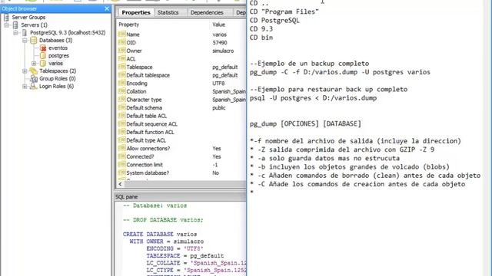Select the 'Default sequence ACL' property row
This screenshot has height=276, width=492.
[x=181, y=124]
